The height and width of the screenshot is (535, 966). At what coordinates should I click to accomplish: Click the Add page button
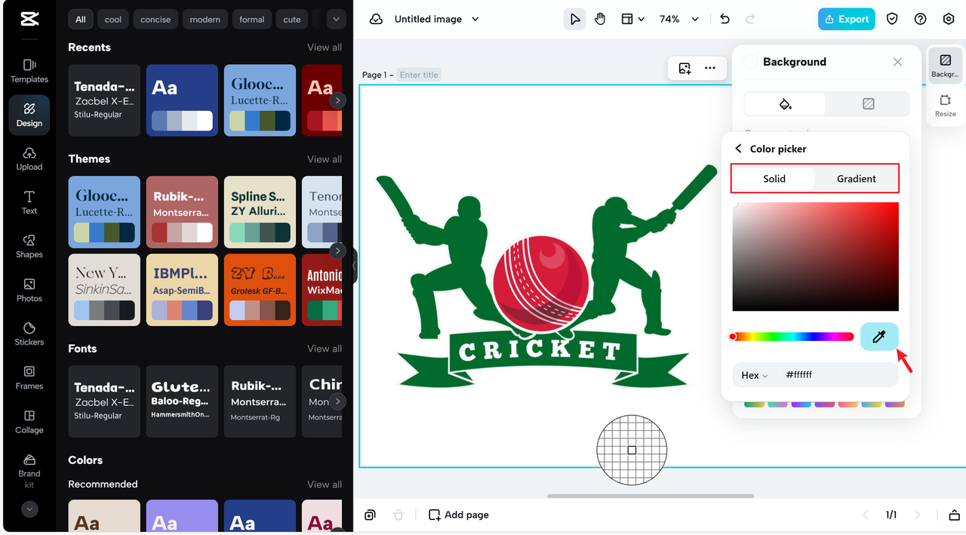[x=459, y=515]
